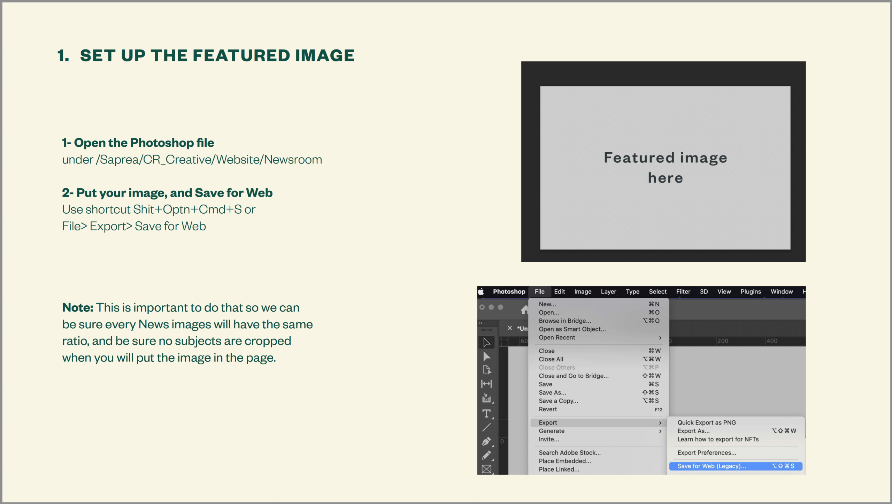892x504 pixels.
Task: Open the 3D menu
Action: pyautogui.click(x=703, y=291)
